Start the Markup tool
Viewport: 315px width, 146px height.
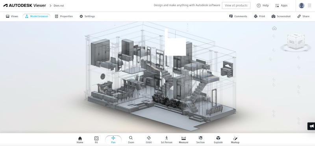[235, 140]
